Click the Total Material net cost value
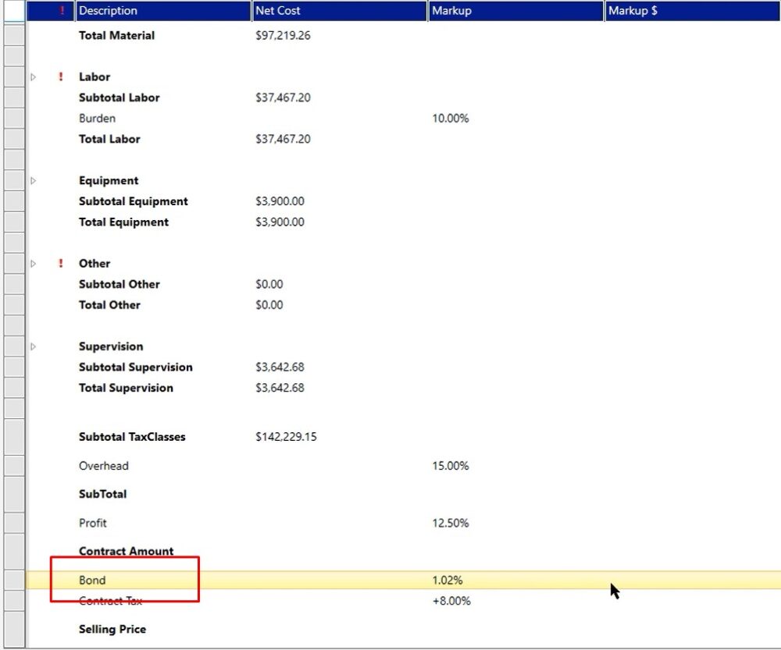Viewport: 781px width, 650px height. (283, 36)
